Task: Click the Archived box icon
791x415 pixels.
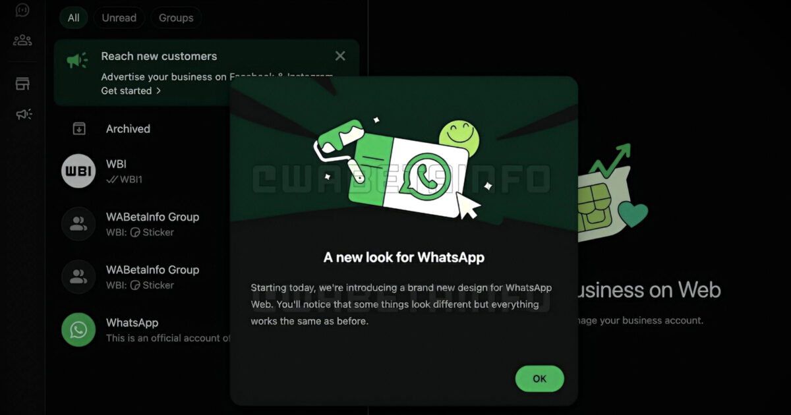Action: (79, 128)
